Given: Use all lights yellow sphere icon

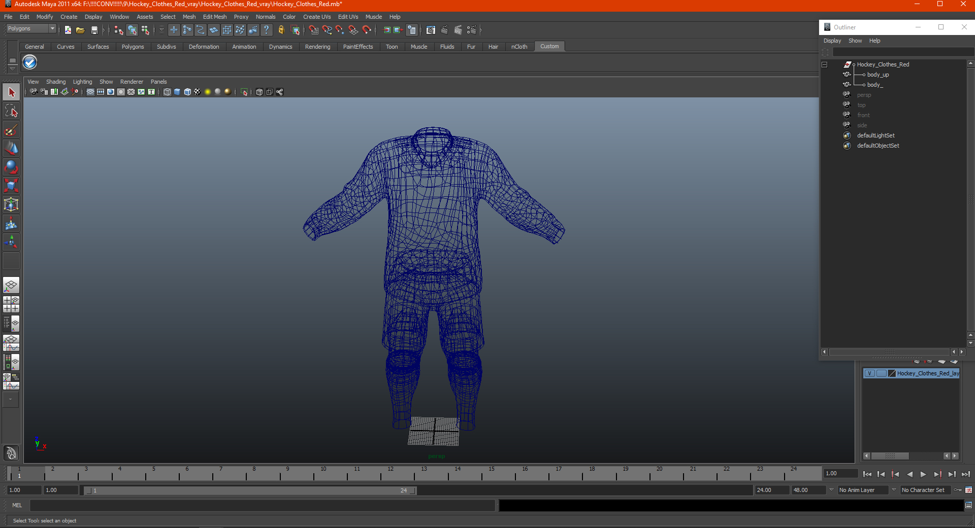Looking at the screenshot, I should click(x=208, y=92).
